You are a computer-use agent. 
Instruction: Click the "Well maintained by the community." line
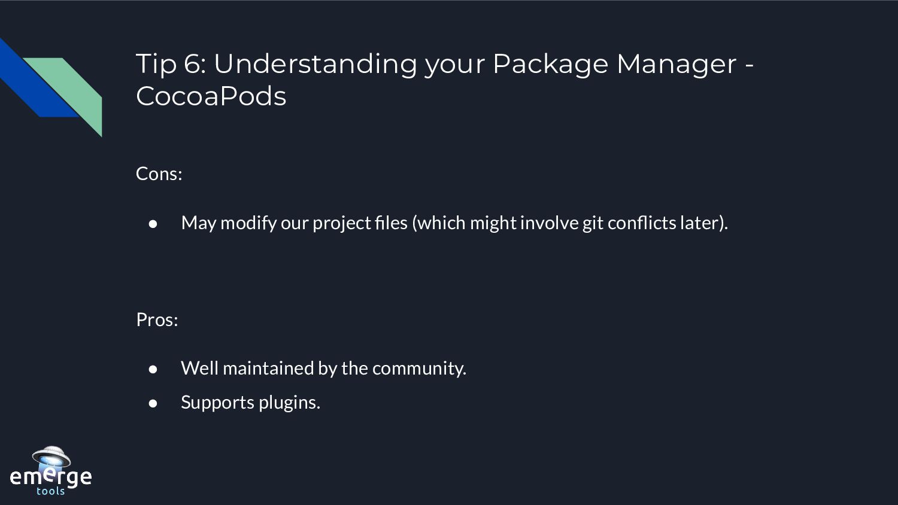pos(323,368)
